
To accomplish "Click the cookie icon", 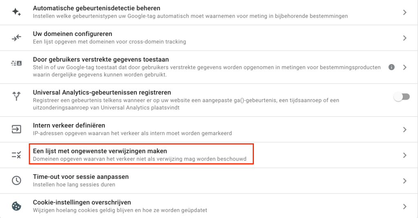I will (16, 206).
